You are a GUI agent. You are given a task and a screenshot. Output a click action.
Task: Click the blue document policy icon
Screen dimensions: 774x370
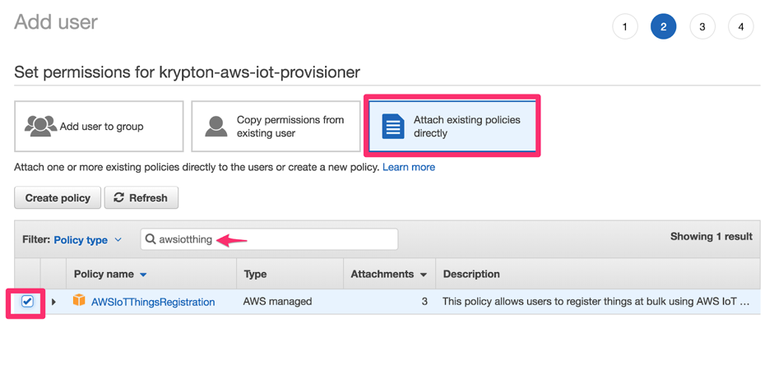point(393,127)
